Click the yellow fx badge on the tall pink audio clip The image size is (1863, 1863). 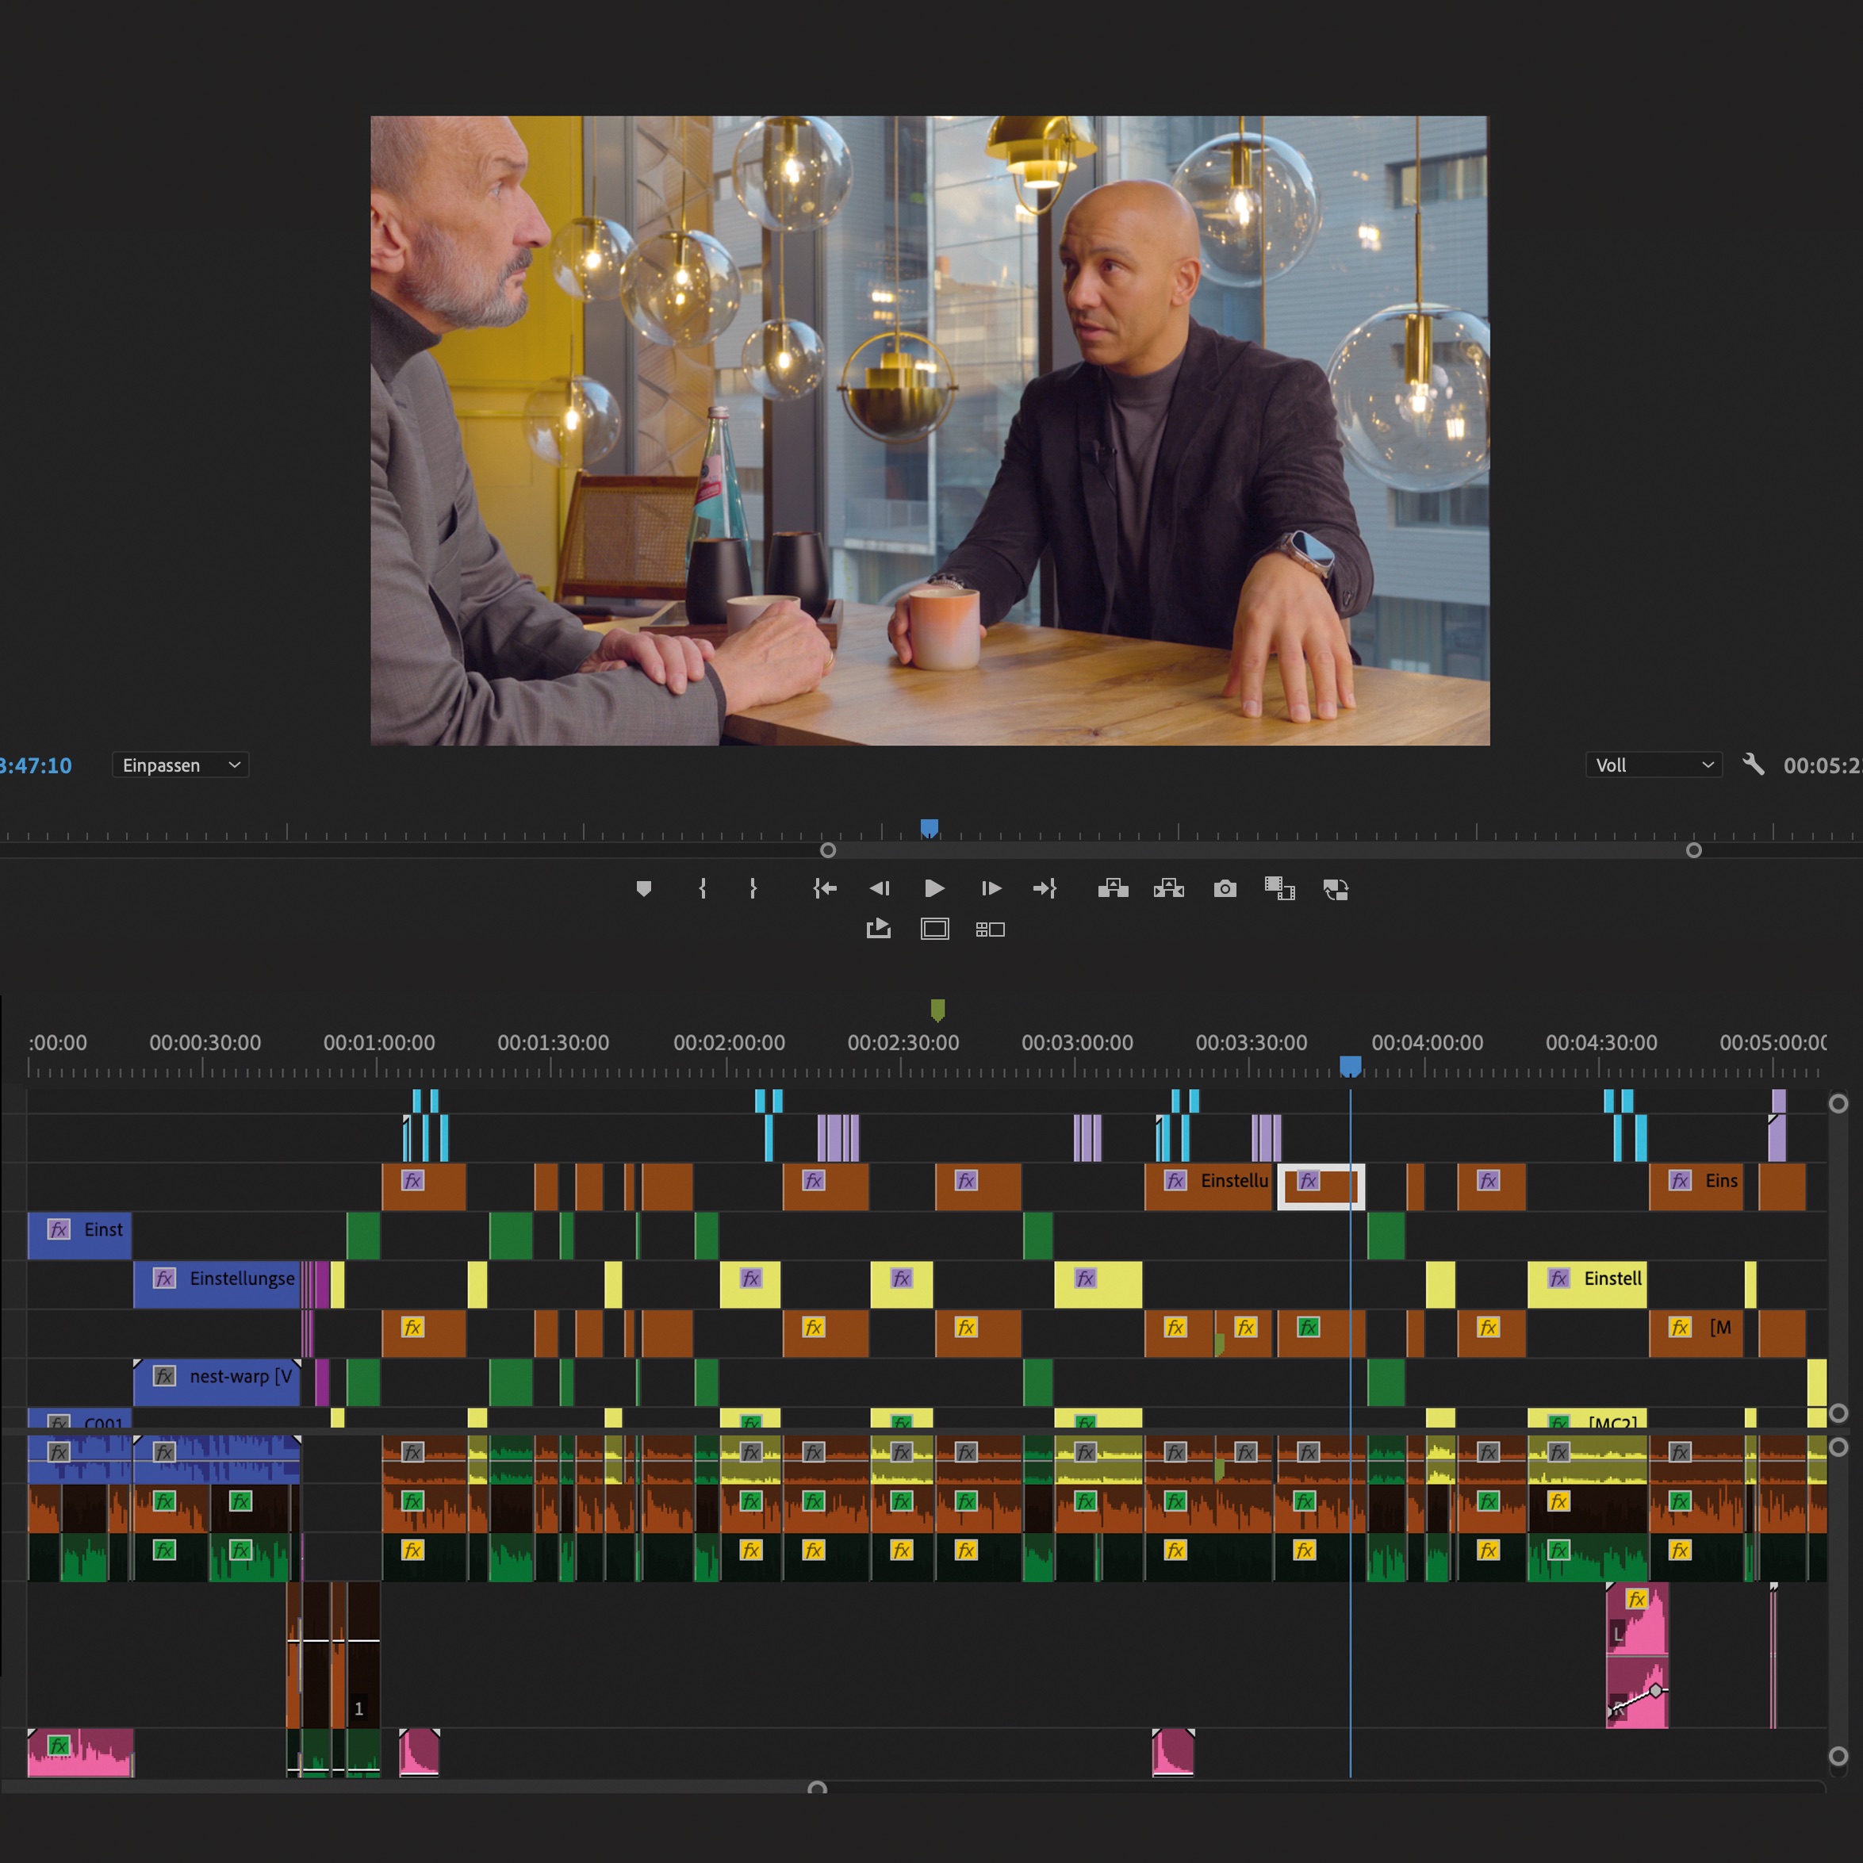tap(1637, 1599)
